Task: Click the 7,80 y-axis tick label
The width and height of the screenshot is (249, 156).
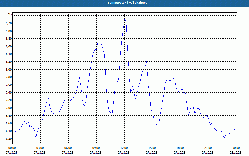Action: point(9,77)
